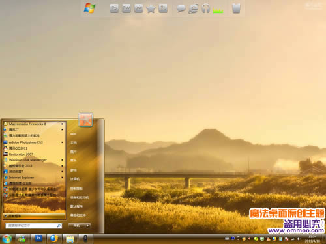Click the start menu search box
The width and height of the screenshot is (326, 244).
pyautogui.click(x=34, y=226)
